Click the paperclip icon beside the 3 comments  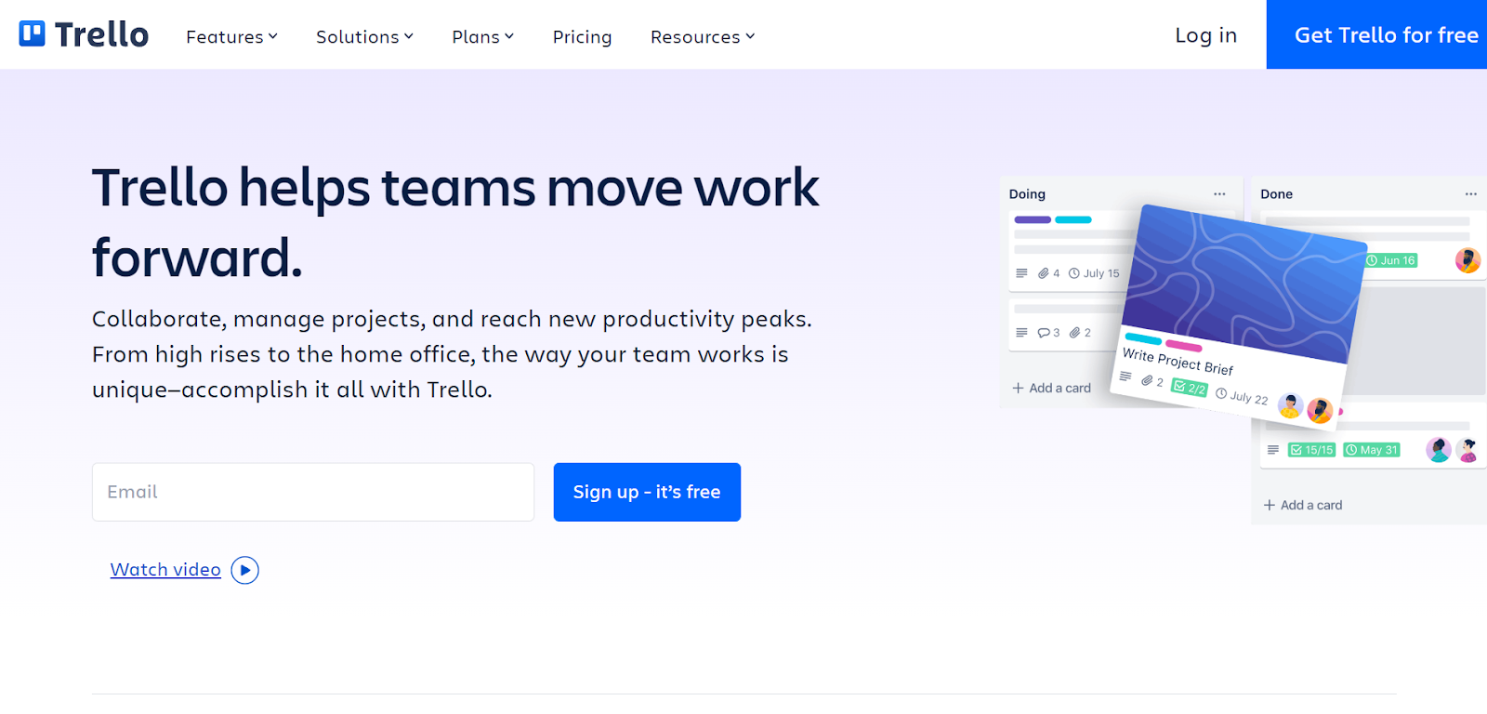click(1074, 333)
